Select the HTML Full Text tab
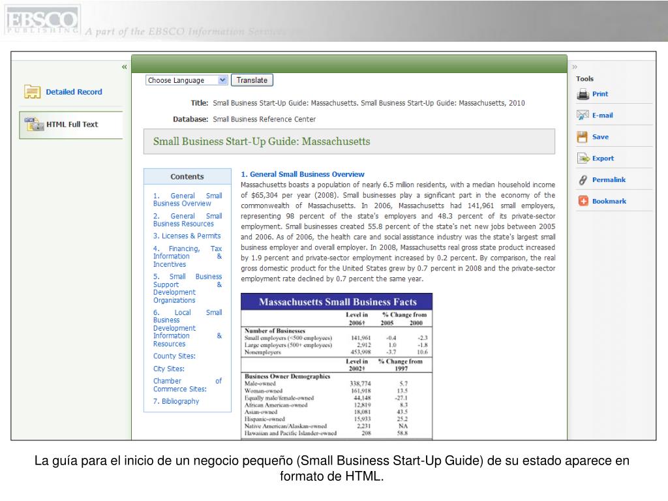 [x=71, y=125]
